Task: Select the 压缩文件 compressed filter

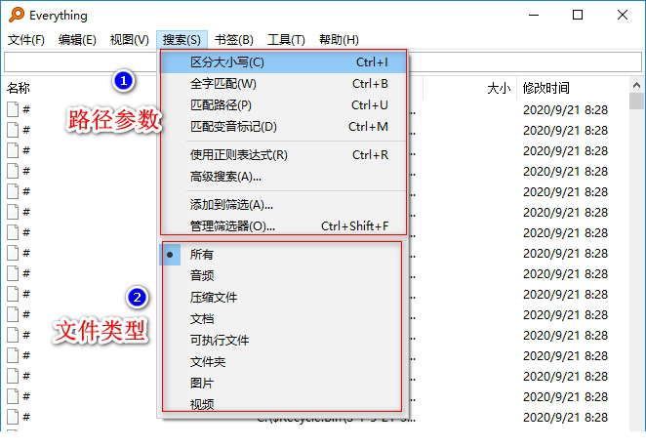Action: pos(214,297)
